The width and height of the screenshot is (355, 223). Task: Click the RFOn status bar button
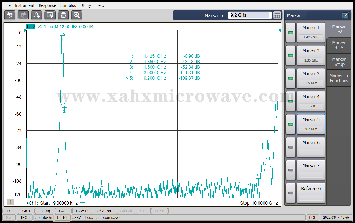[24, 218]
